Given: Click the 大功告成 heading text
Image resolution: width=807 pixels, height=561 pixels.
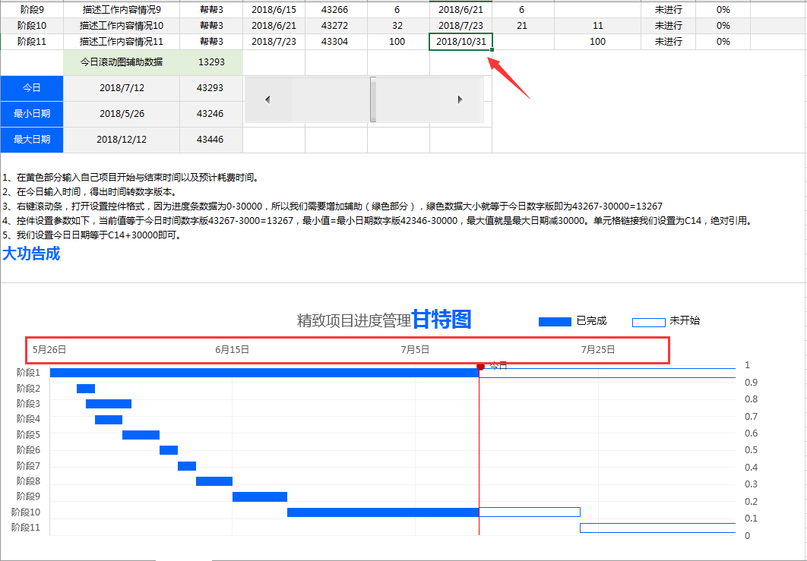Looking at the screenshot, I should 31,254.
